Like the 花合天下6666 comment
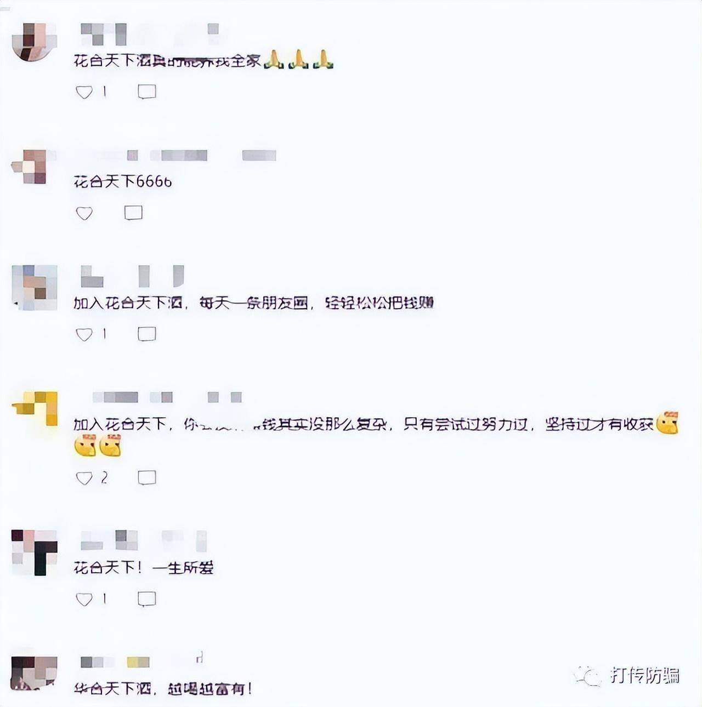Image resolution: width=702 pixels, height=707 pixels. [x=84, y=213]
